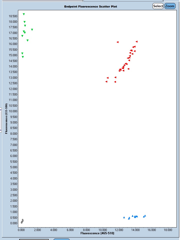Click the highest rightmost red triangle point
Screen dimensions: 180x240
pyautogui.click(x=136, y=42)
